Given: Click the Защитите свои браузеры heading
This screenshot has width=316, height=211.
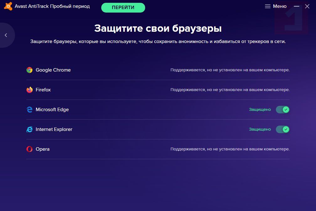Looking at the screenshot, I should [x=158, y=28].
